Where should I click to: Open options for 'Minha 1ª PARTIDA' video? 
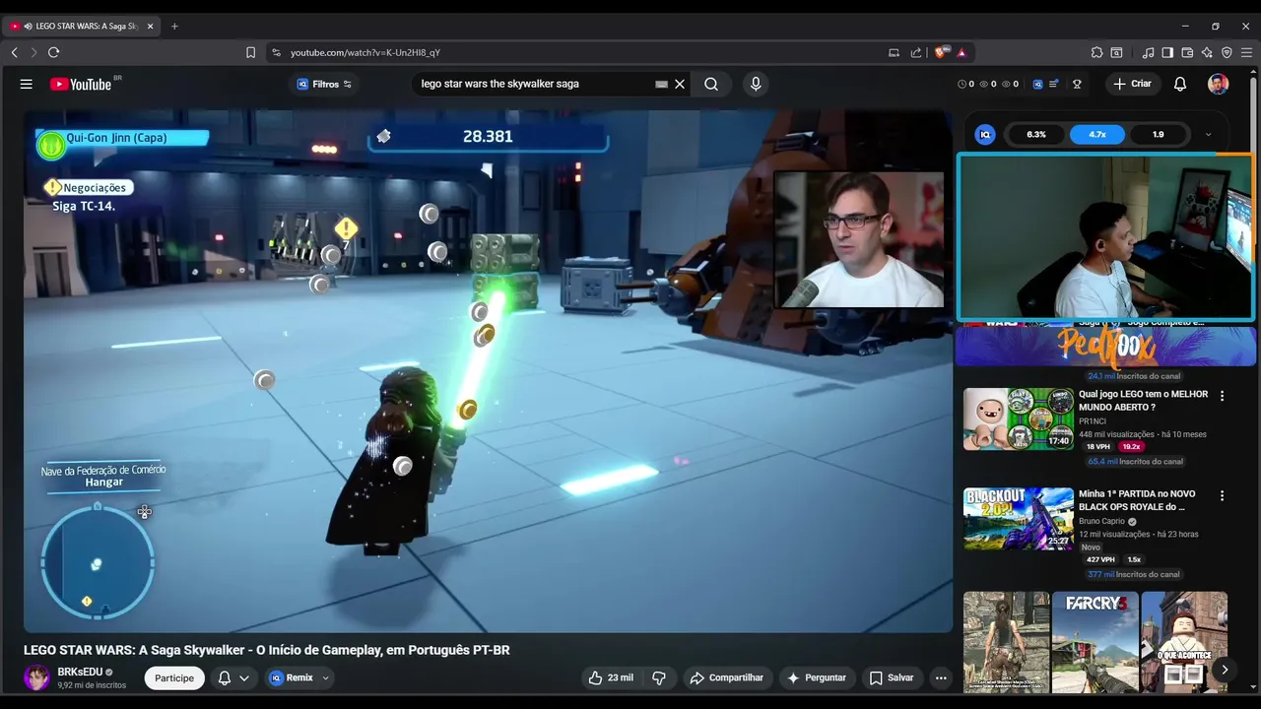pyautogui.click(x=1223, y=495)
